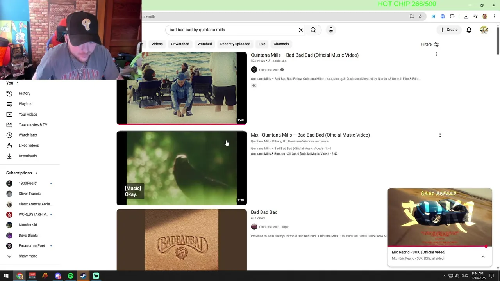Image resolution: width=500 pixels, height=281 pixels.
Task: Clear the YouTube search box with X
Action: point(301,30)
